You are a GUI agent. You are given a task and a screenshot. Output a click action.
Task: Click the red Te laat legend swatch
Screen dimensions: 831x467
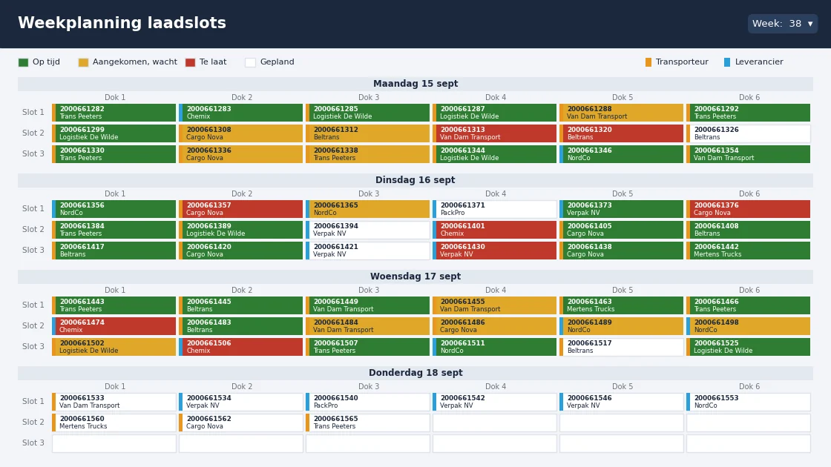tap(190, 62)
